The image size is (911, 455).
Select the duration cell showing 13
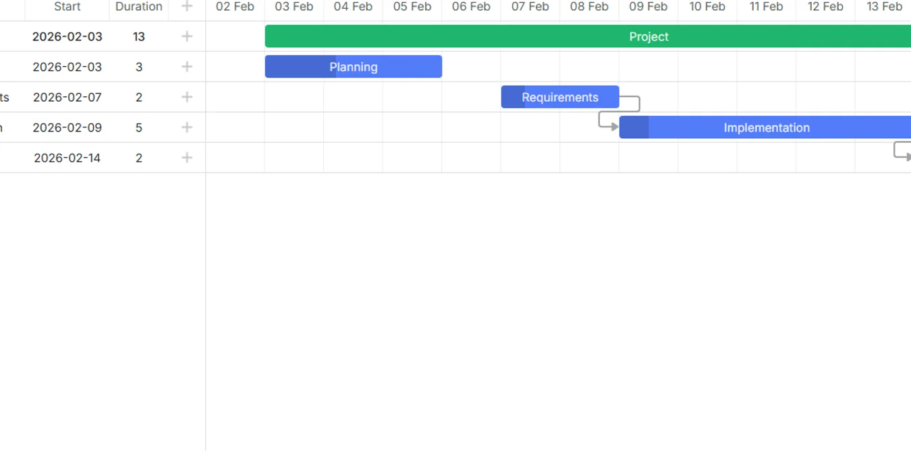[x=139, y=36]
